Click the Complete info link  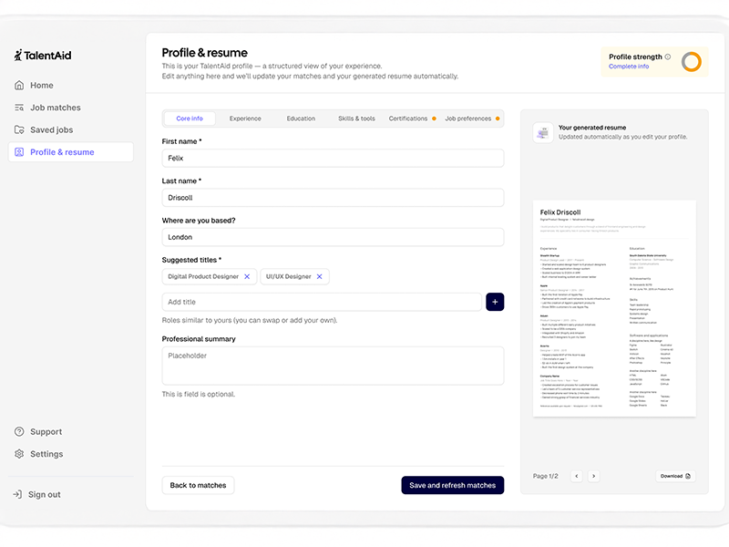click(x=629, y=67)
